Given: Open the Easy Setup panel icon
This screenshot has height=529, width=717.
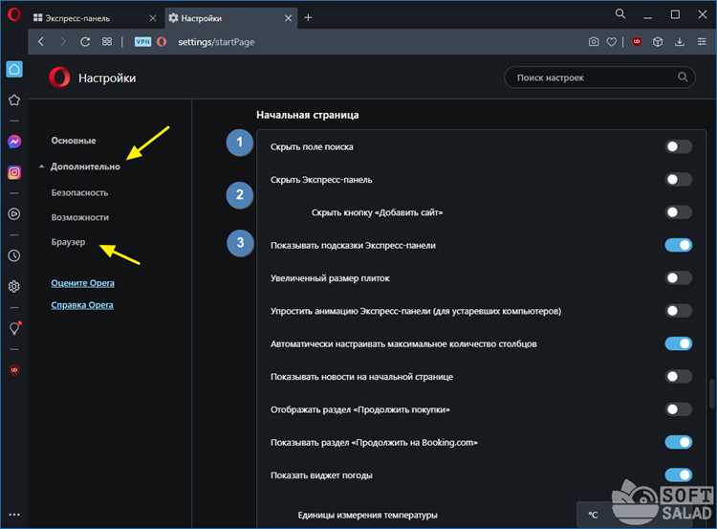Looking at the screenshot, I should pos(702,42).
